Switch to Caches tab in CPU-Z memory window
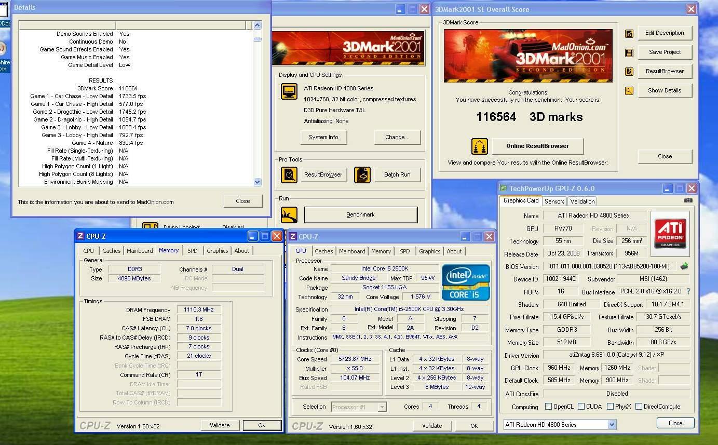718x445 pixels. [111, 251]
